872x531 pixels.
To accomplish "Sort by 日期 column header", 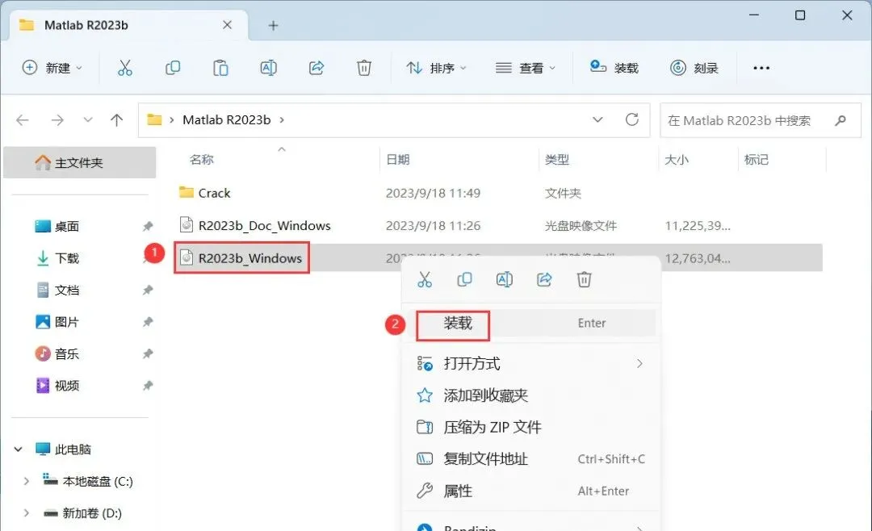I will point(397,160).
